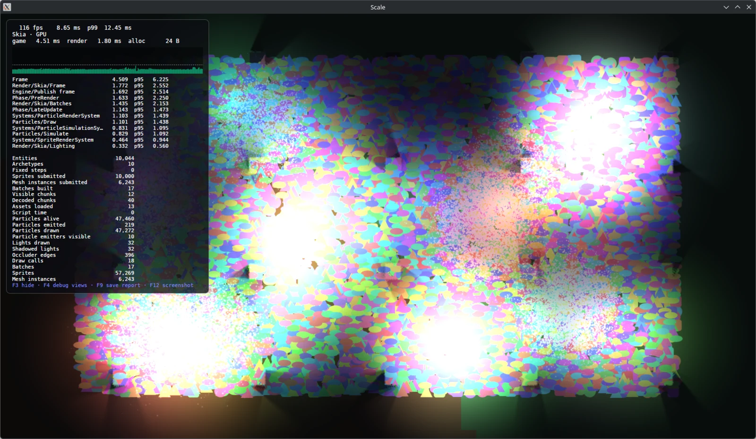Click the 'Fixed steps' counter row
The height and width of the screenshot is (439, 756).
pyautogui.click(x=73, y=170)
